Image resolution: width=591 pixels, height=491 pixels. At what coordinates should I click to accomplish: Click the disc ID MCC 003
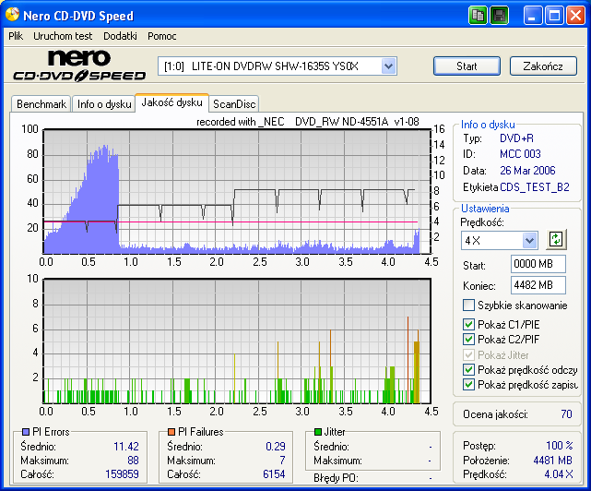coord(520,154)
